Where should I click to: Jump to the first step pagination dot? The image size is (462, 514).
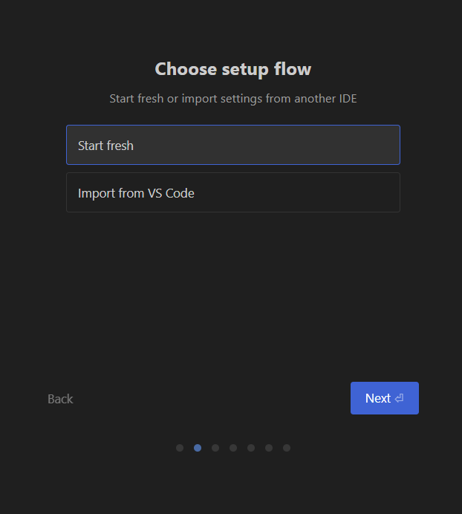pos(180,448)
